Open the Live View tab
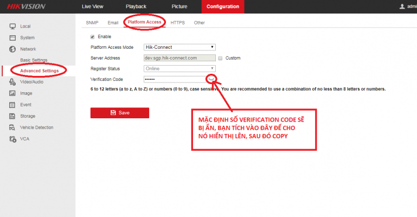417x217 pixels. (93, 7)
